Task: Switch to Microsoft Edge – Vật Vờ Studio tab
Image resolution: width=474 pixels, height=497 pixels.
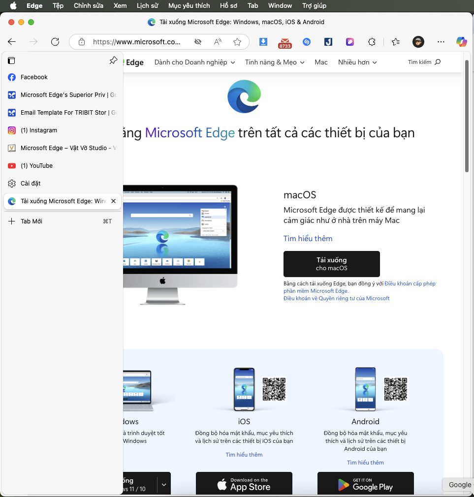Action: [x=63, y=148]
